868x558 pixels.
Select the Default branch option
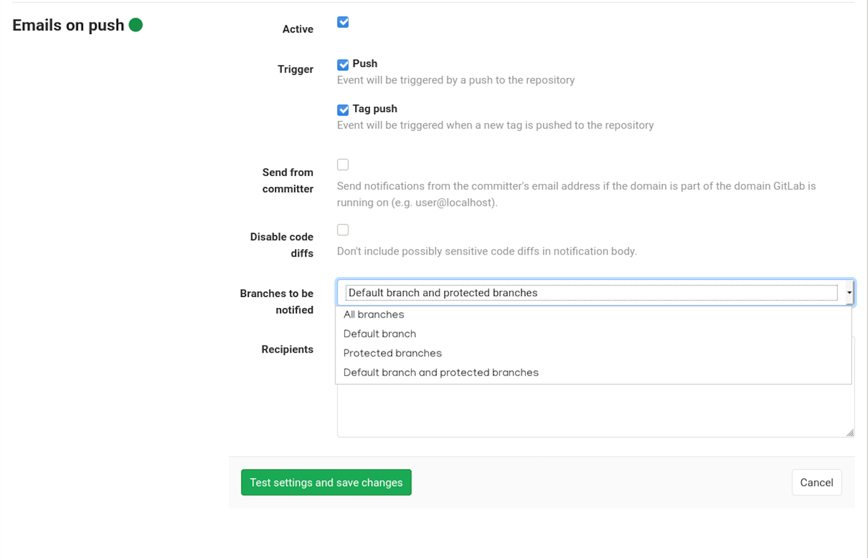coord(379,334)
